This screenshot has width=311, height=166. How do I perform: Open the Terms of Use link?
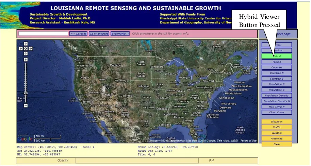[248, 140]
